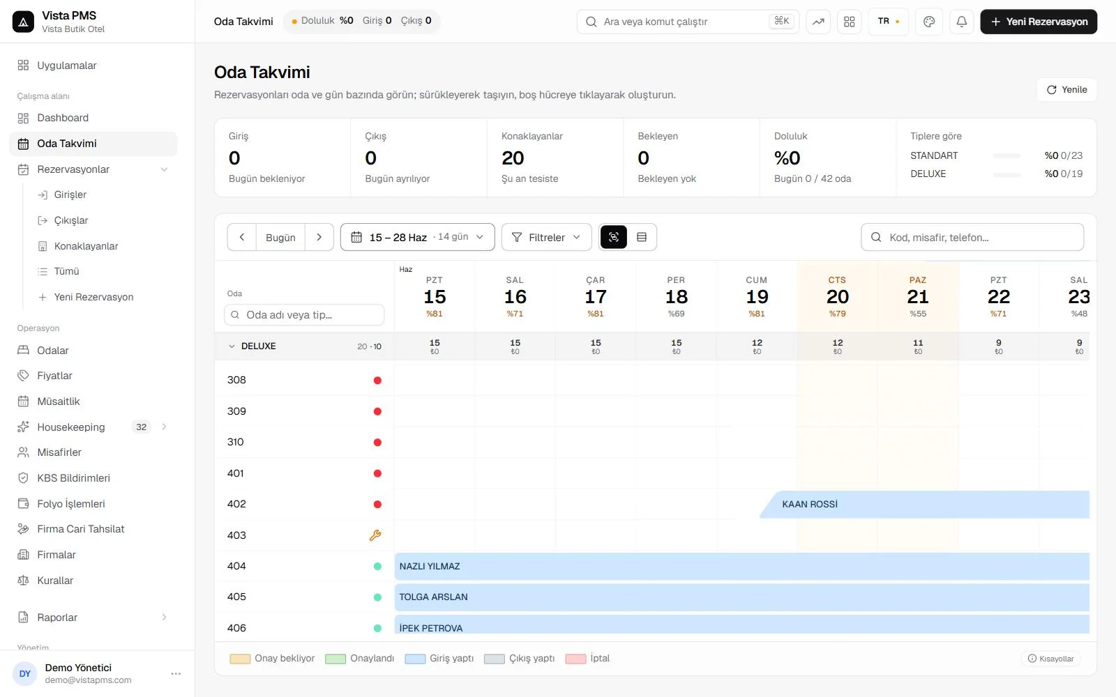Open the NAZLI YILMAZ reservation bar
The height and width of the screenshot is (697, 1116).
tap(742, 567)
